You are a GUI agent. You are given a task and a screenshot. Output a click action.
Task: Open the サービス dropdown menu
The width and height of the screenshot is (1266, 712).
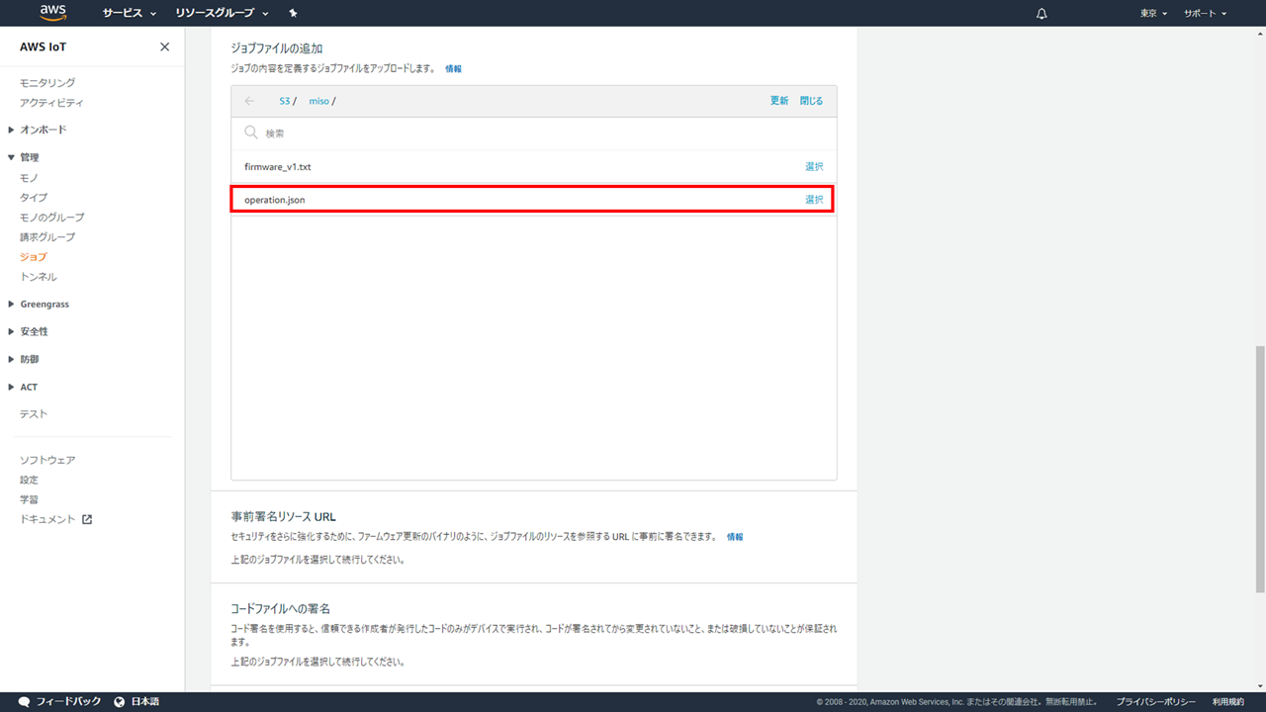point(129,14)
